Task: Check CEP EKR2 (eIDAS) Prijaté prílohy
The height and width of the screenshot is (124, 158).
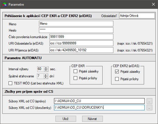Action: click(117, 79)
